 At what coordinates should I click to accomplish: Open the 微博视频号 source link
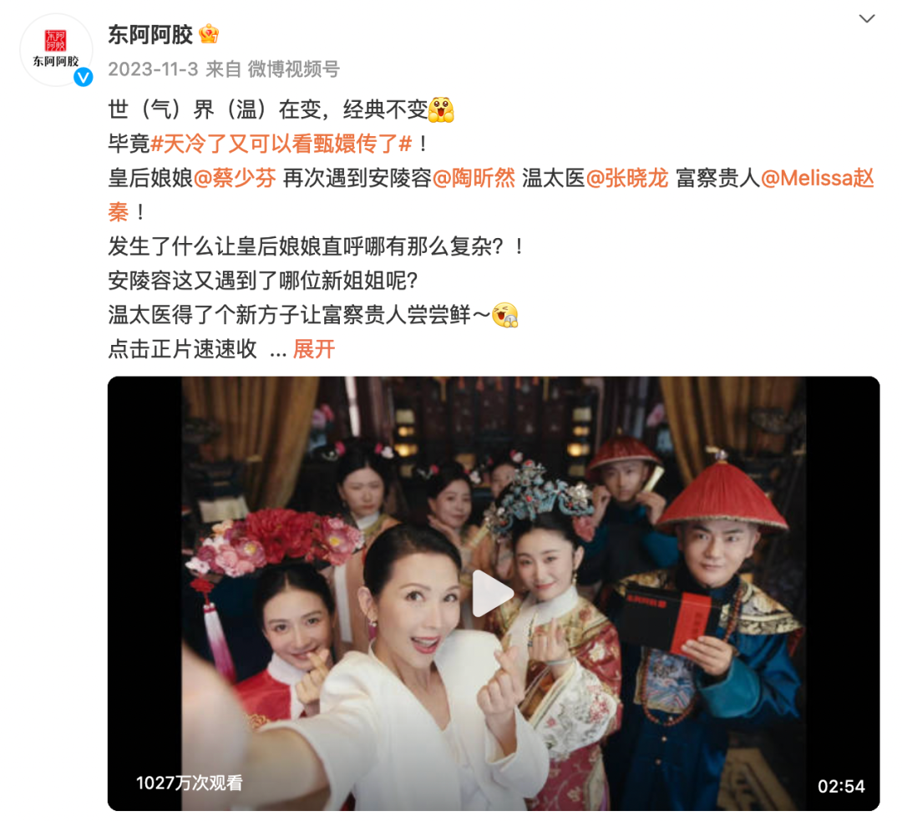point(293,69)
